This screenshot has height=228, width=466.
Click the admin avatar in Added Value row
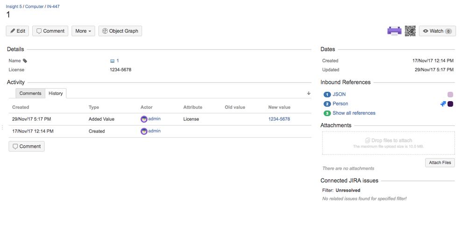click(144, 119)
